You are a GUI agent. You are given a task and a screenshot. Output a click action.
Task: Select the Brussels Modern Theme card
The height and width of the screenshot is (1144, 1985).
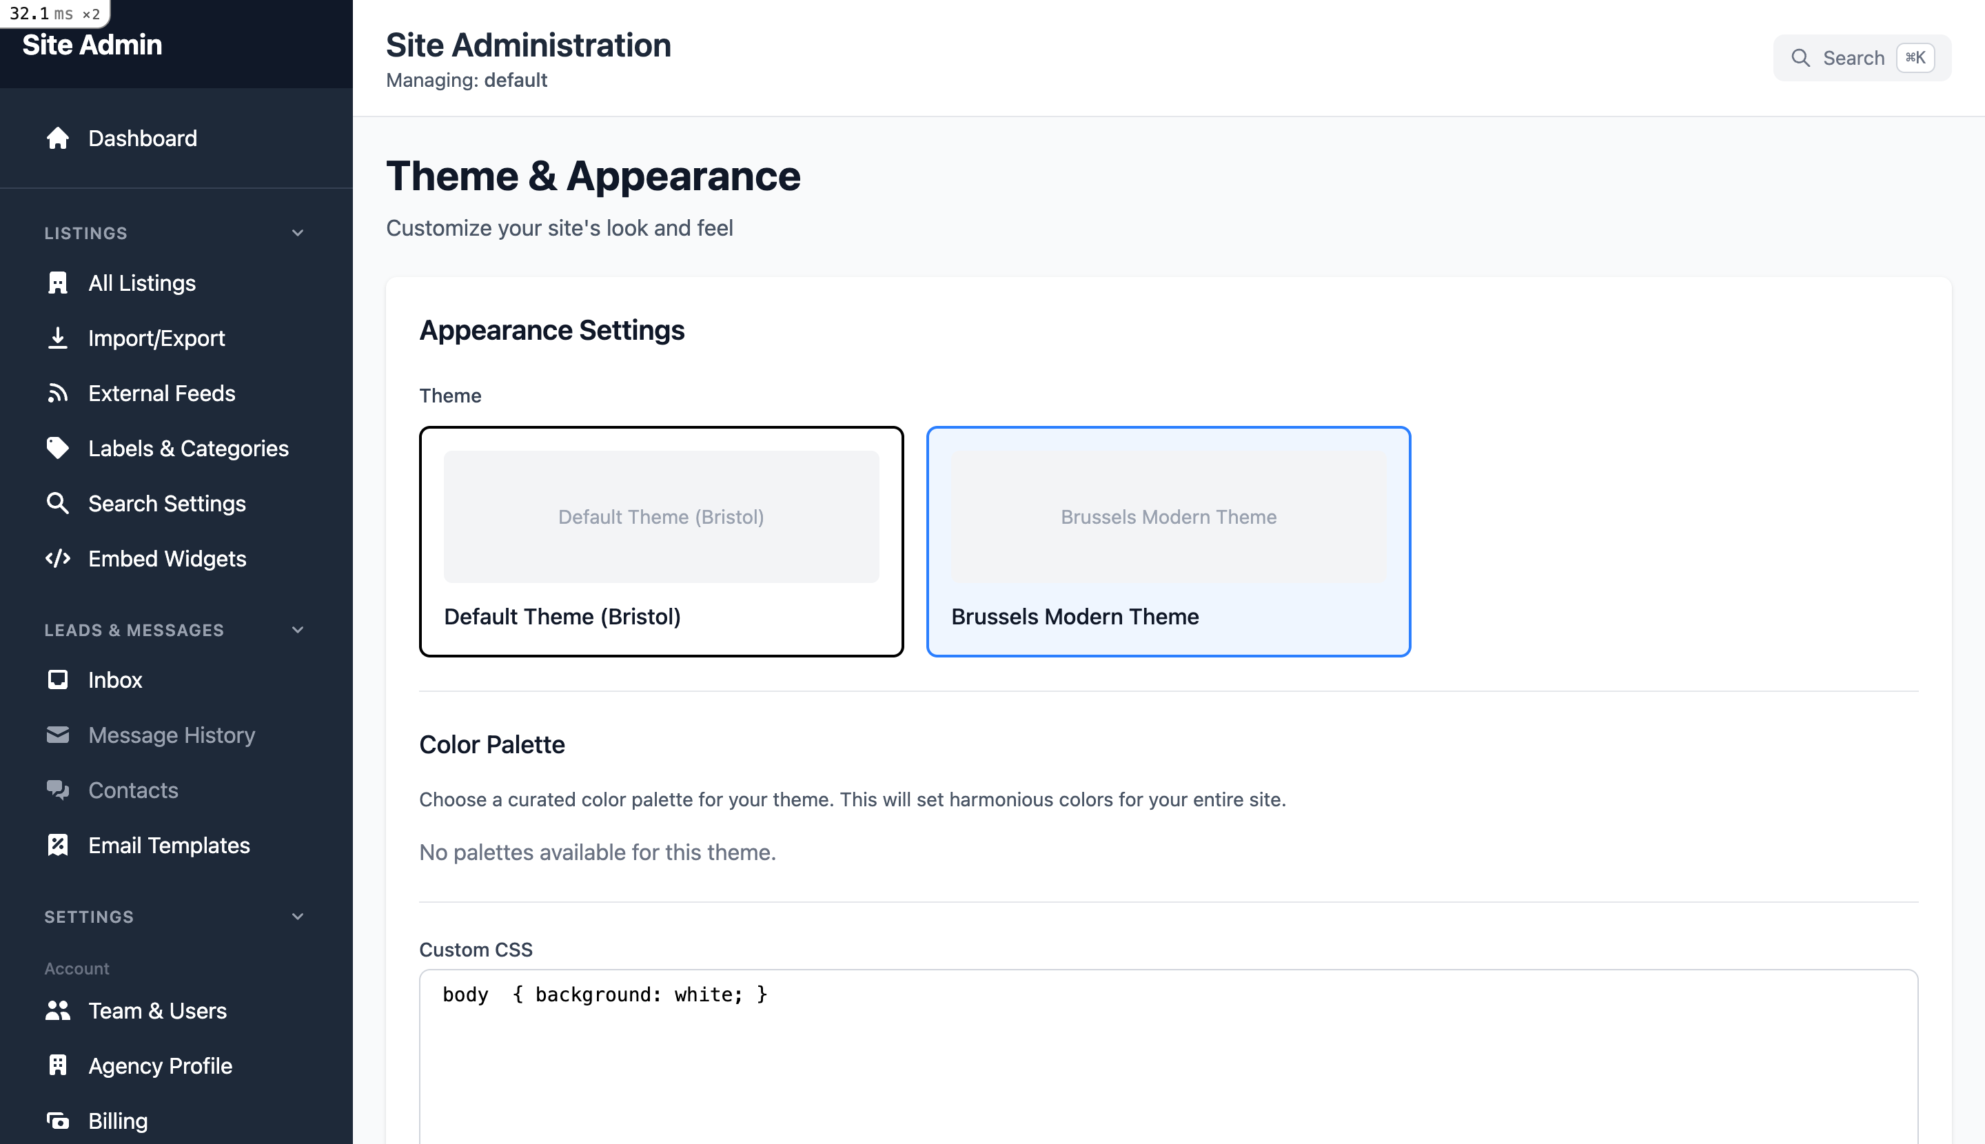1168,540
